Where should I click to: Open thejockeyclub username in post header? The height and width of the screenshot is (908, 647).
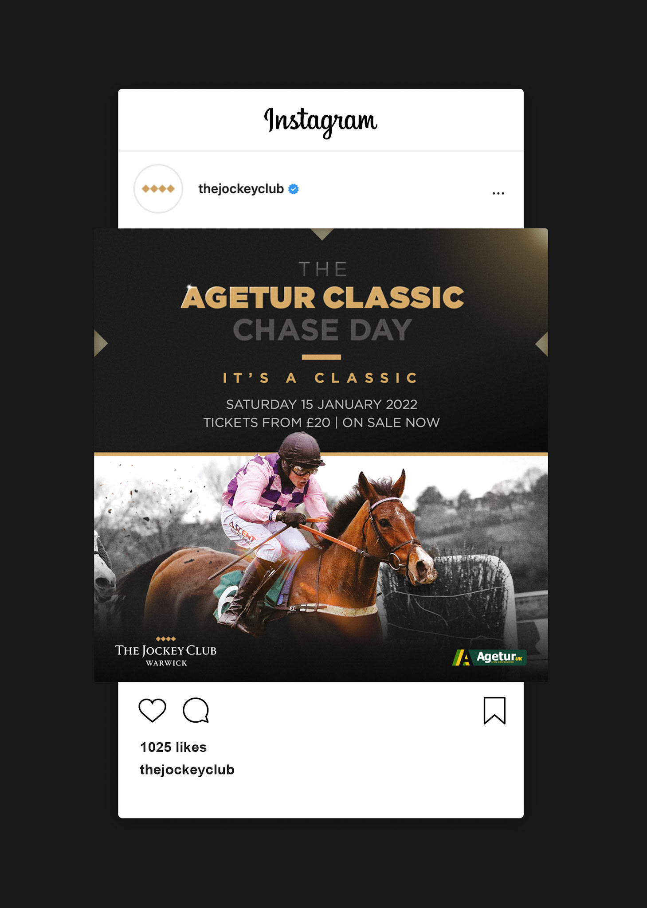(x=241, y=189)
